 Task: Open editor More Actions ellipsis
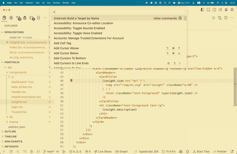pyautogui.click(x=231, y=18)
